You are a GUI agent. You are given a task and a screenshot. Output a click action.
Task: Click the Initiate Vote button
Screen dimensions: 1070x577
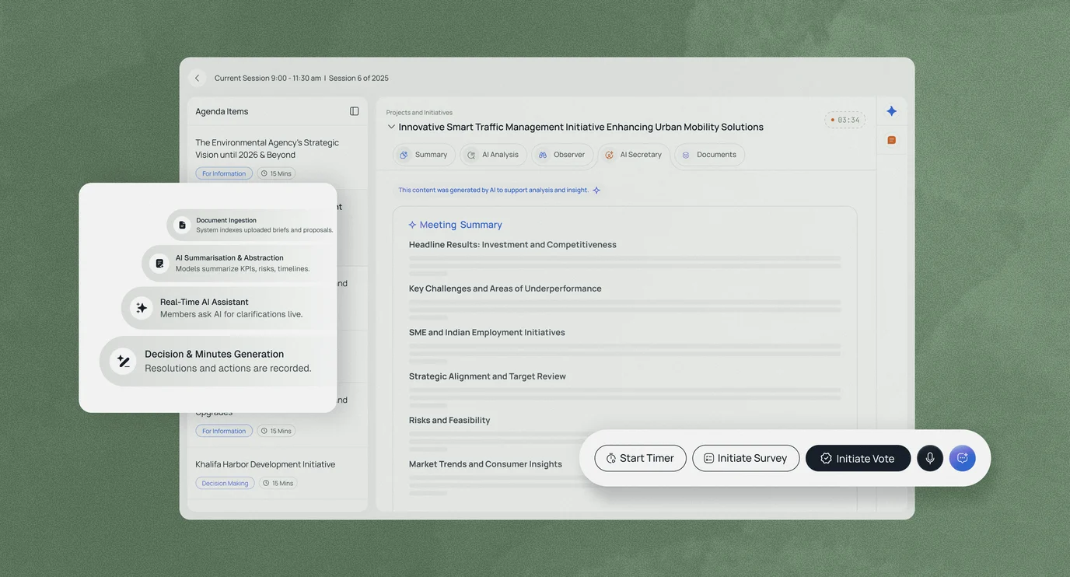(x=858, y=458)
